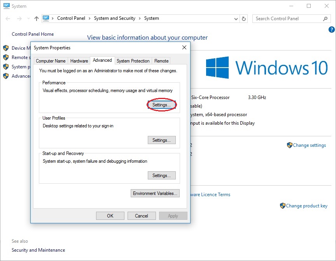Select the Advanced tab
The width and height of the screenshot is (336, 261).
(x=102, y=60)
